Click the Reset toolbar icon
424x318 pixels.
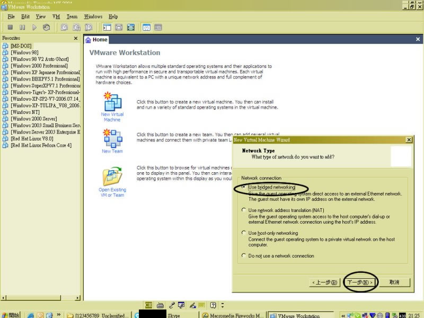pos(46,28)
